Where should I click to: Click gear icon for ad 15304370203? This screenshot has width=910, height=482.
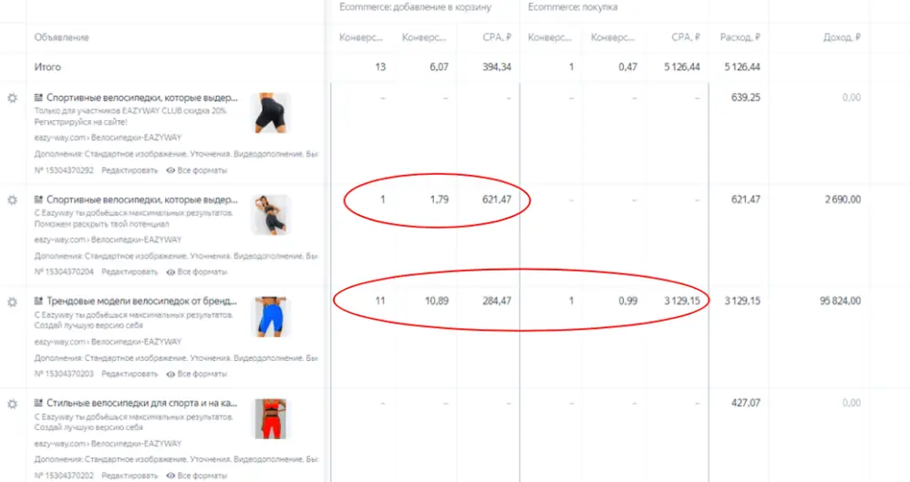tap(12, 302)
